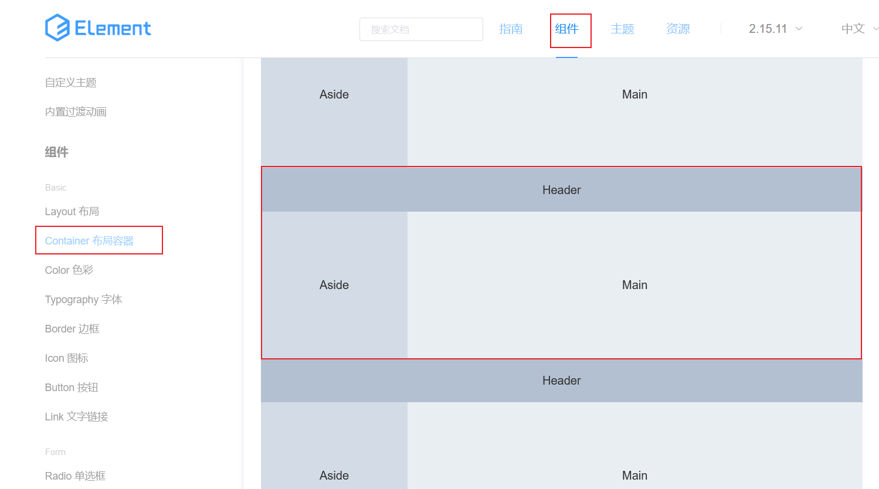Select Radio 单选框 in sidebar

(x=76, y=476)
